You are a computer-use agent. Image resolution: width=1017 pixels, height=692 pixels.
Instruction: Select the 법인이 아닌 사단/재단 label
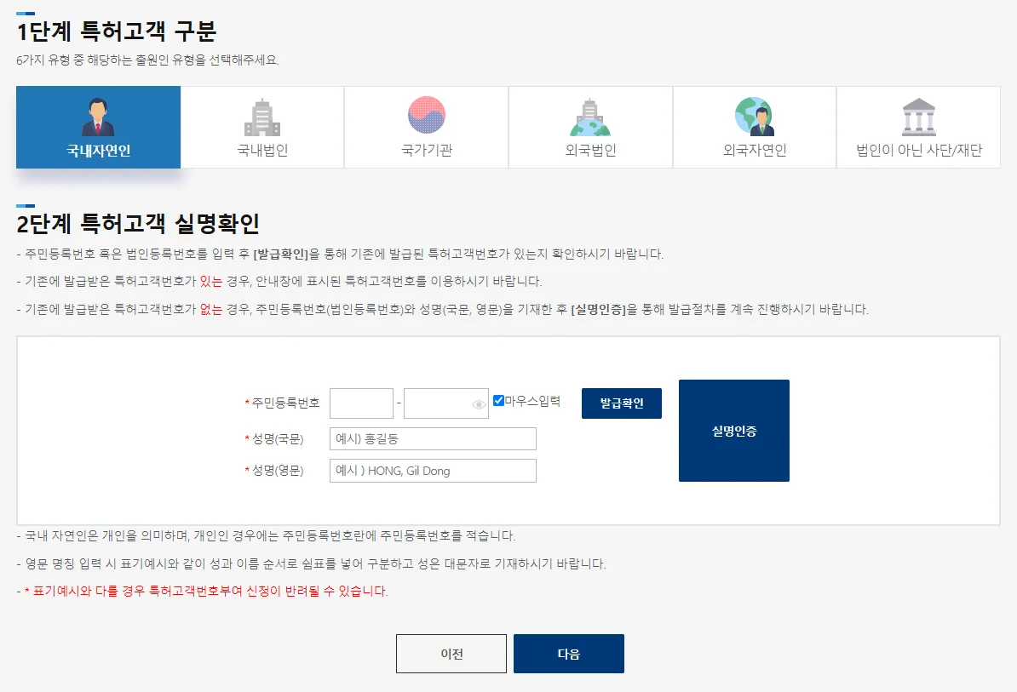[x=919, y=151]
